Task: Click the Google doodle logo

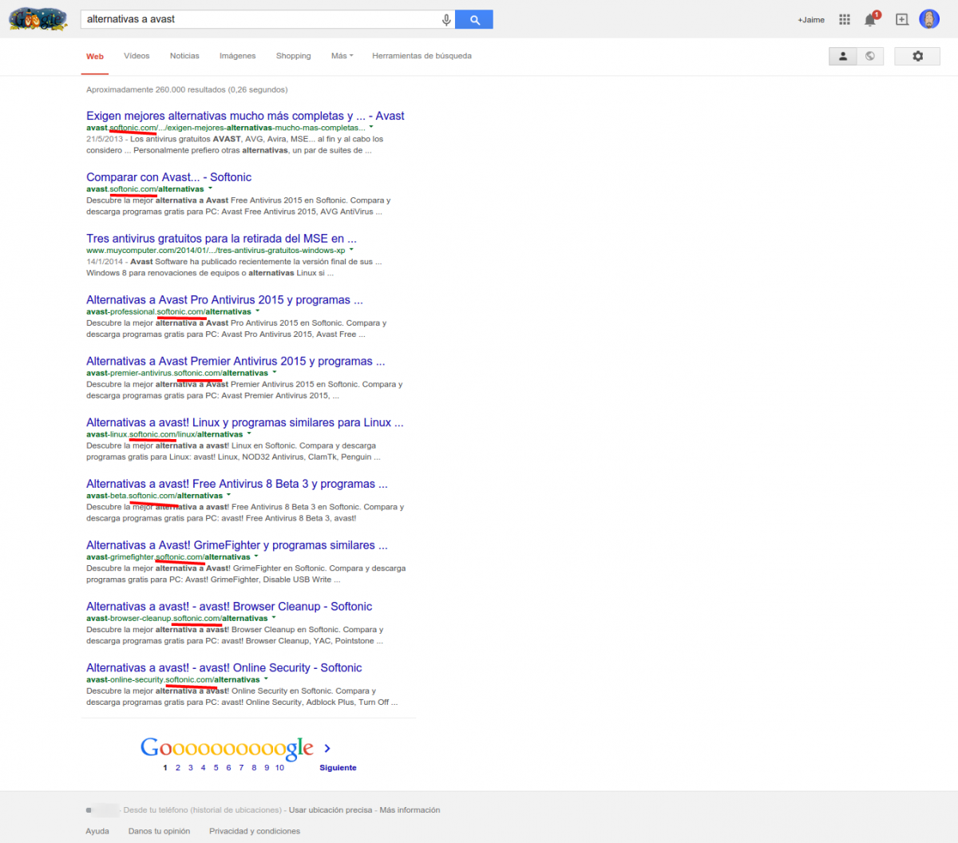Action: [38, 18]
